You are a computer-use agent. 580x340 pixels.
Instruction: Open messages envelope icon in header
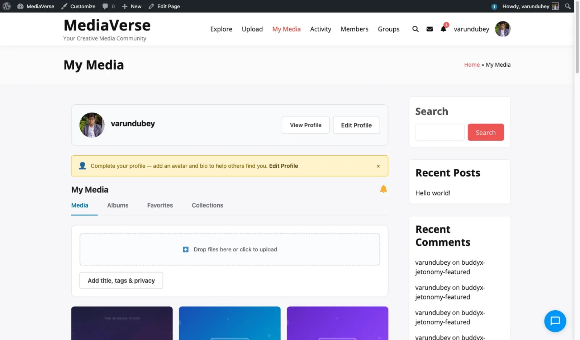(x=430, y=29)
